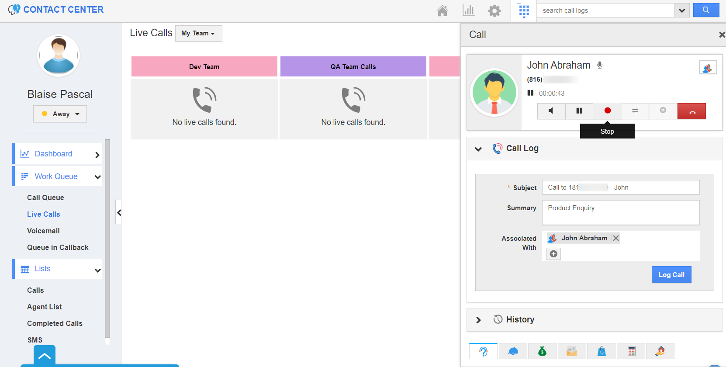
Task: Click the Summary text area
Action: pyautogui.click(x=621, y=212)
